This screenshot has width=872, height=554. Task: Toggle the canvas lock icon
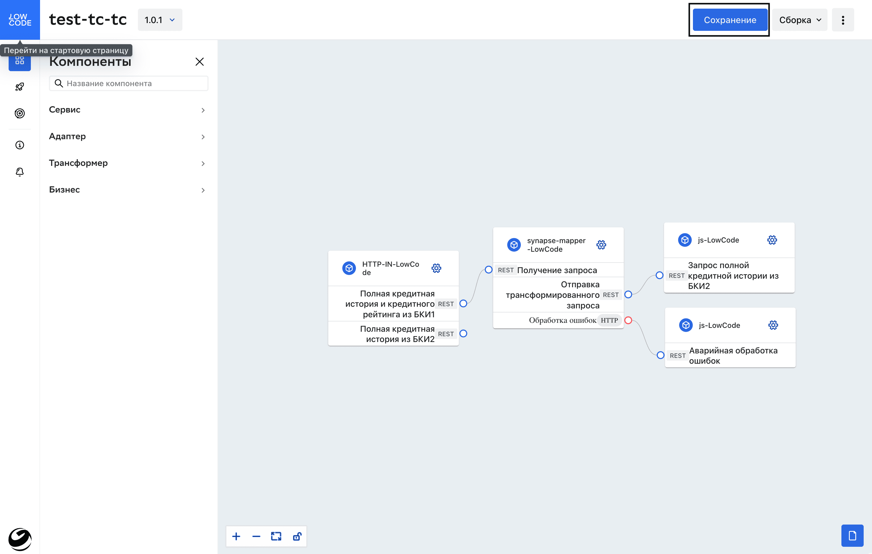click(297, 536)
